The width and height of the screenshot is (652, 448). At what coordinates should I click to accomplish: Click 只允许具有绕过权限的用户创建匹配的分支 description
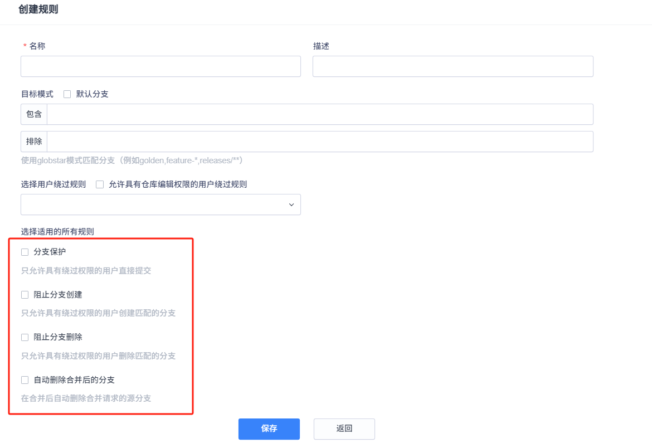point(98,313)
